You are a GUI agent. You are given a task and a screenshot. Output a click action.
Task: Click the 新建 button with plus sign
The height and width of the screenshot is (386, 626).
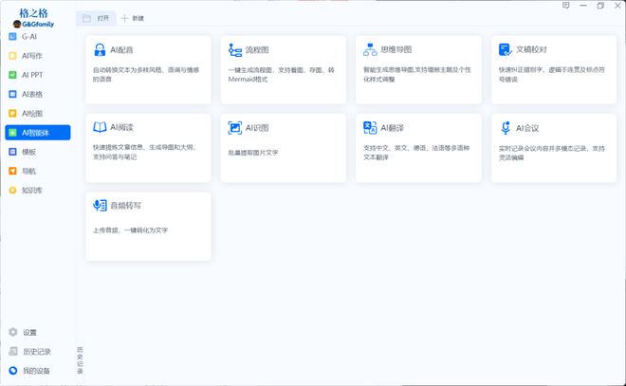click(x=133, y=18)
